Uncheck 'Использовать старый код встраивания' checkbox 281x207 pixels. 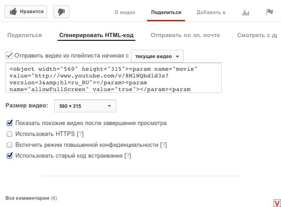coord(9,156)
